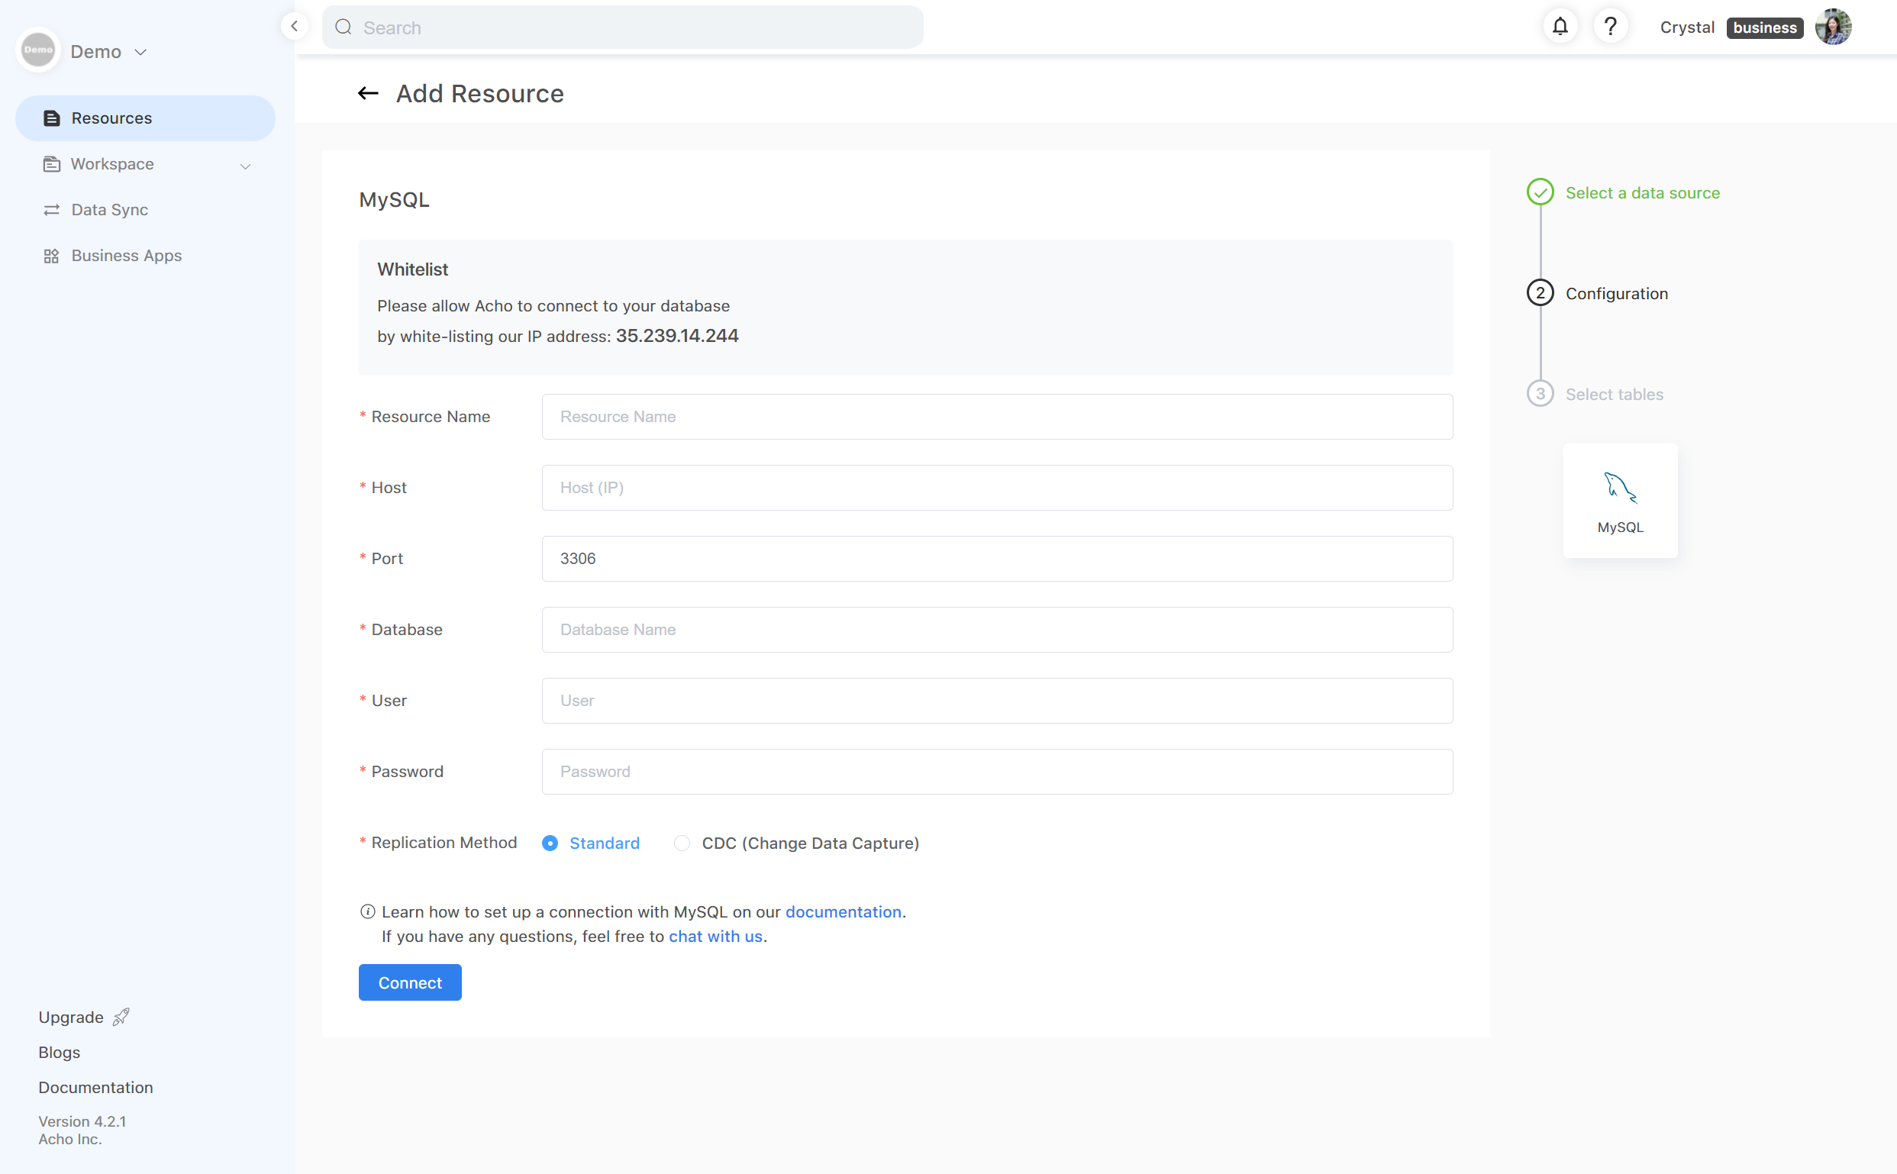This screenshot has height=1174, width=1897.
Task: Click the Data Sync sync-arrows icon
Action: tap(51, 209)
